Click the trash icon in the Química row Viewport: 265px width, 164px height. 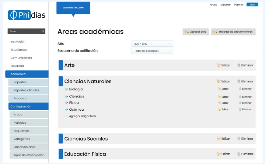(x=240, y=109)
